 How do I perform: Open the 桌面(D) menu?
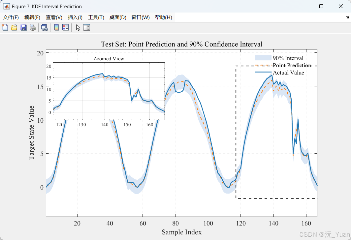[118, 17]
